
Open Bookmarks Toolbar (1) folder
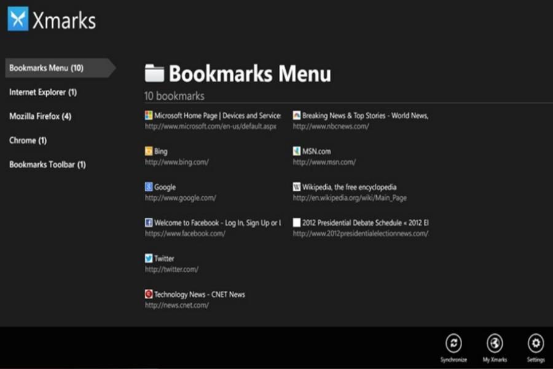pyautogui.click(x=47, y=164)
